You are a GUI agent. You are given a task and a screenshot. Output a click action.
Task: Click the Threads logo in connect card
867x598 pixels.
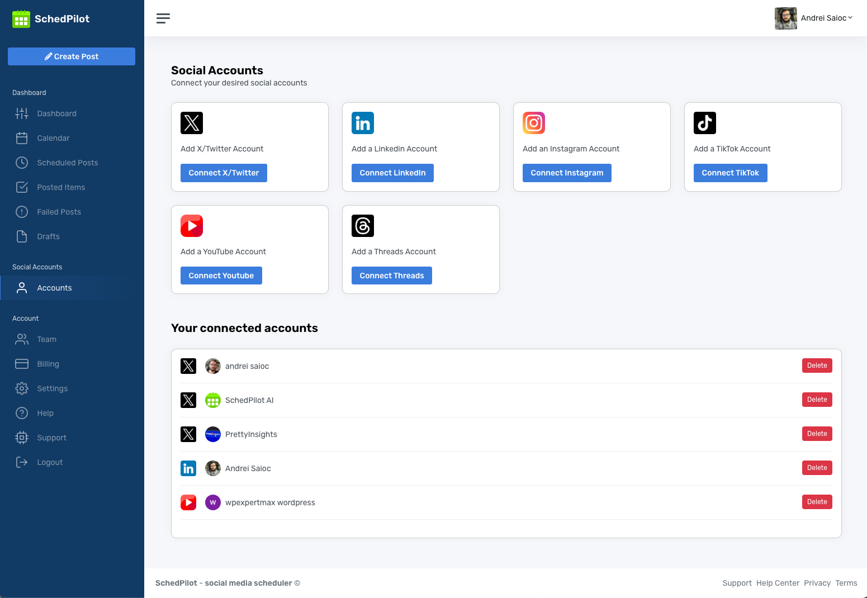[x=363, y=226]
